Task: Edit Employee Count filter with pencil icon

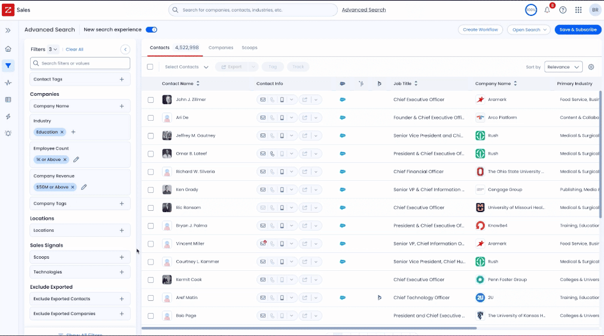Action: coord(76,160)
